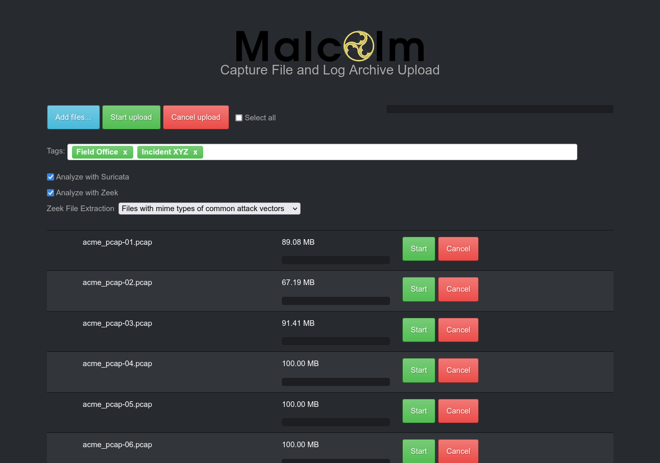660x463 pixels.
Task: Click 100.00 MB size of acme_pcap-06.pcap
Action: (300, 445)
